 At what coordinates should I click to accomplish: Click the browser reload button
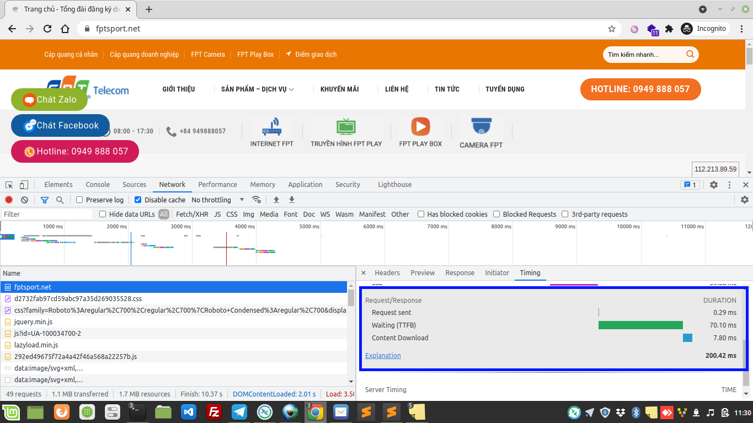47,29
